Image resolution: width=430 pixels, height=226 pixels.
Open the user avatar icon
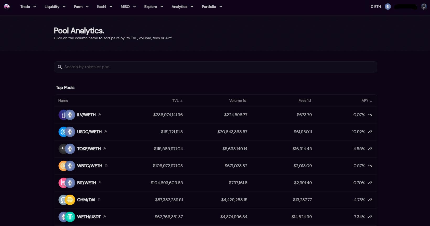424,7
